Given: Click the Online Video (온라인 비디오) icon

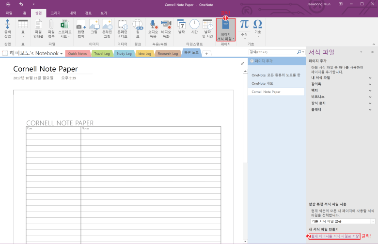Looking at the screenshot, I should pyautogui.click(x=123, y=29).
